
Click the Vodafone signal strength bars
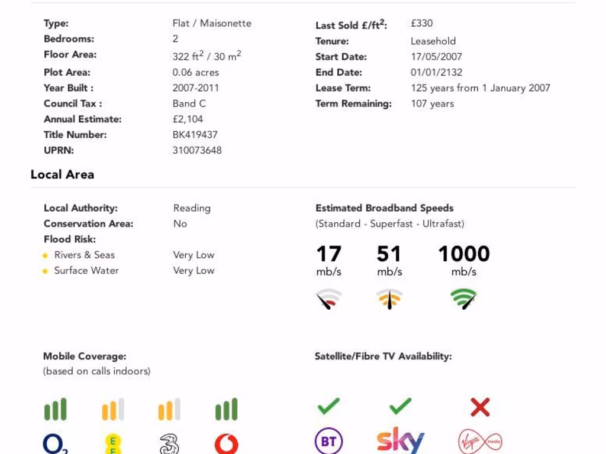[x=226, y=409]
